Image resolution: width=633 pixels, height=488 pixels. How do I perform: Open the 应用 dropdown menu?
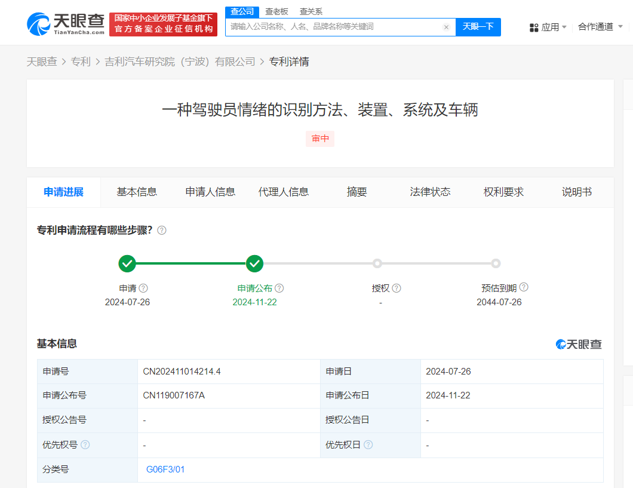tap(548, 27)
